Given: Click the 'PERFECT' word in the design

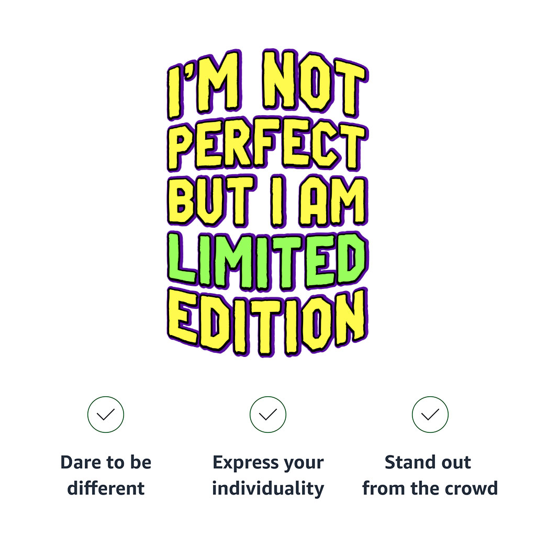Looking at the screenshot, I should point(267,144).
